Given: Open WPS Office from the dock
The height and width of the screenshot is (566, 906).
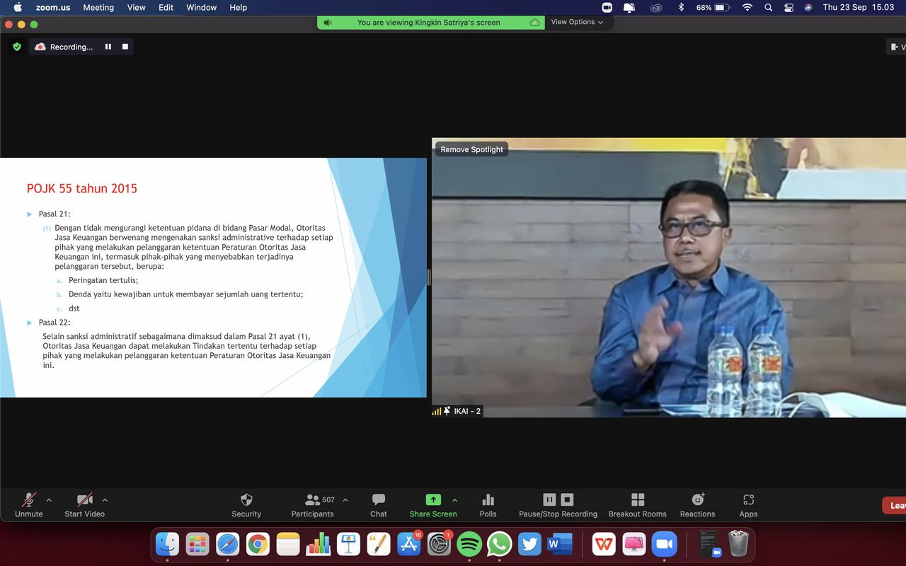Looking at the screenshot, I should point(604,544).
